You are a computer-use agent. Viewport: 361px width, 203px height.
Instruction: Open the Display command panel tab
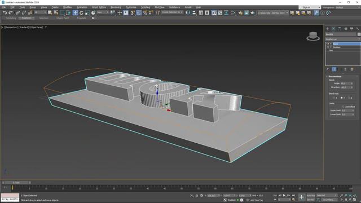pos(351,29)
